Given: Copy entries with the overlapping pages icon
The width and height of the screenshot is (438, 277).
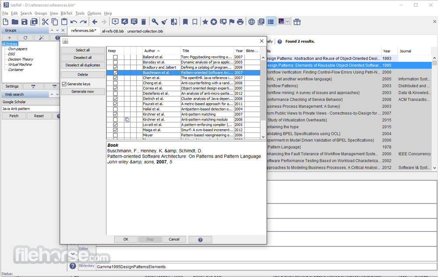Looking at the screenshot, I should coord(55,22).
